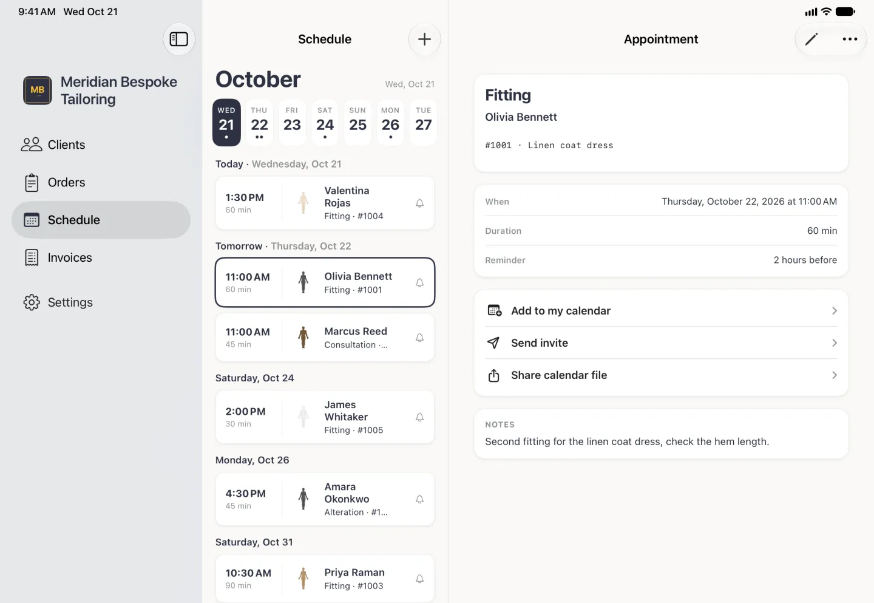The width and height of the screenshot is (874, 603).
Task: Click the figure icon on Olivia Bennett's card
Action: click(303, 283)
